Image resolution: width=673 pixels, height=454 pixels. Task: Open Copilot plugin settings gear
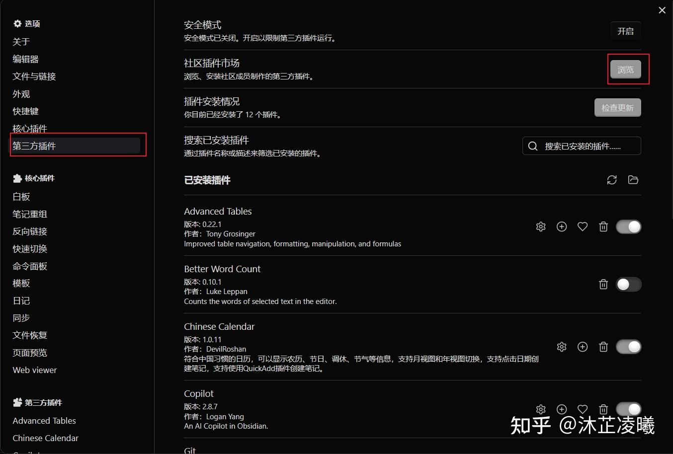(x=541, y=409)
